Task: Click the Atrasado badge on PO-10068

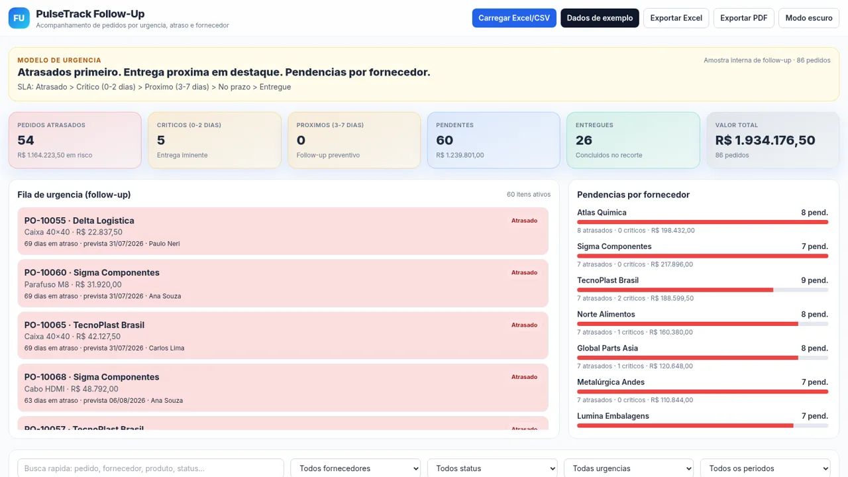Action: [x=524, y=377]
